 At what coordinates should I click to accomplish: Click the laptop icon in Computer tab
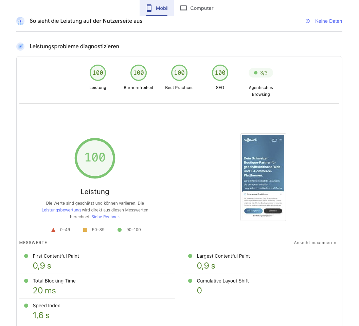tap(183, 8)
